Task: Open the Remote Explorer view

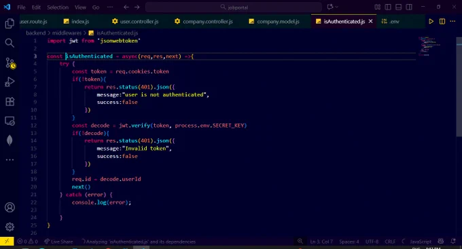Action: point(10,121)
